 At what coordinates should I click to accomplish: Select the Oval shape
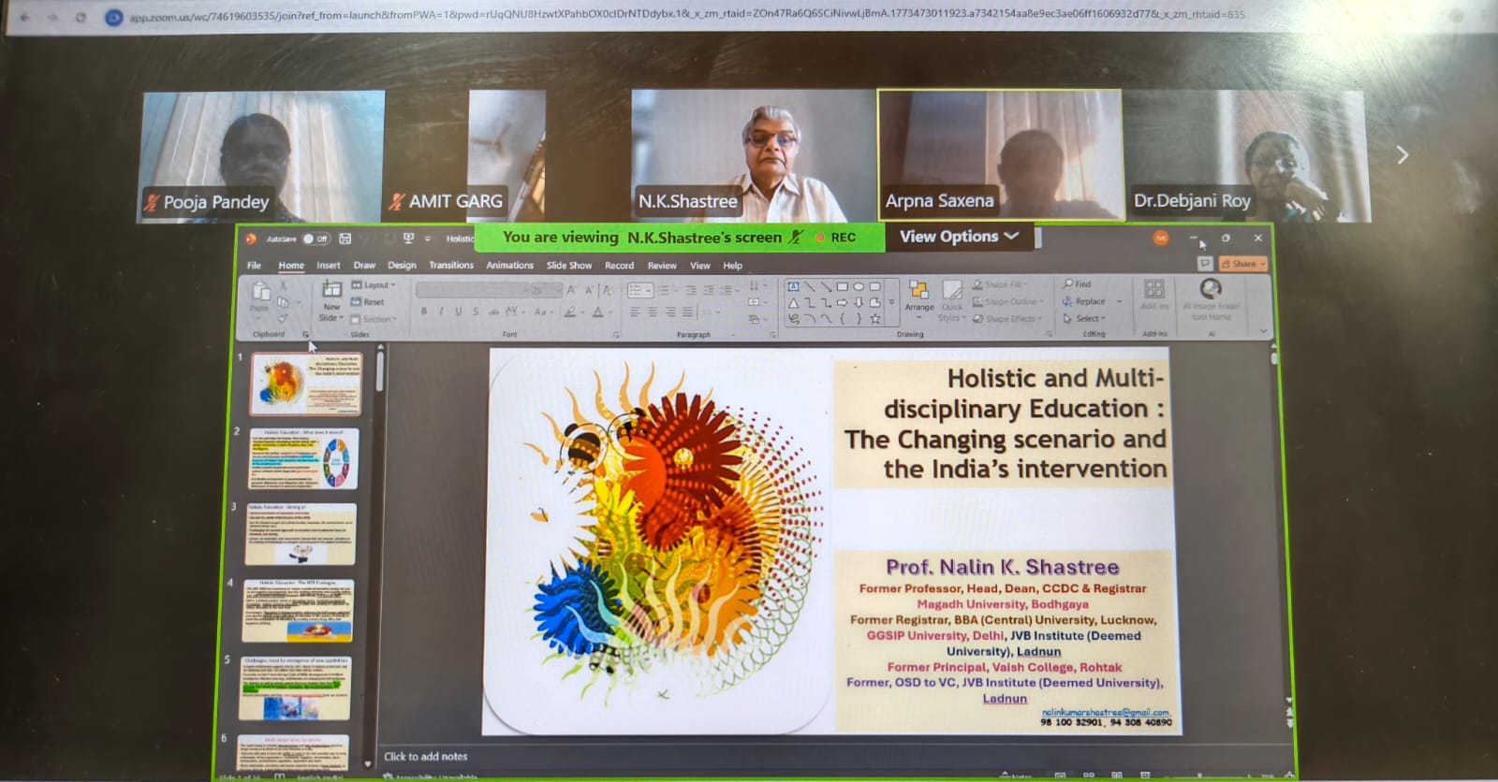click(859, 286)
